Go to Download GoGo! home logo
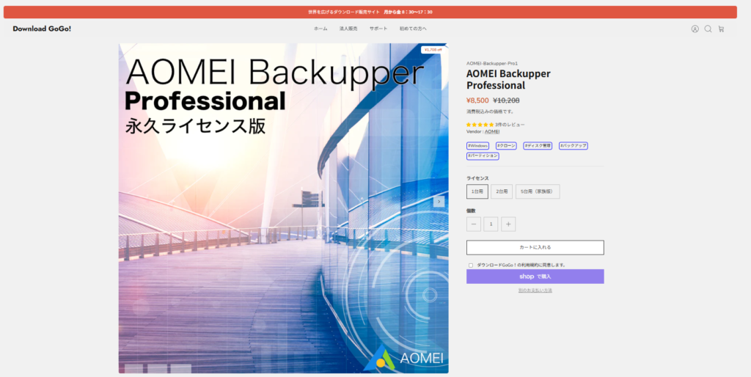The image size is (751, 377). 42,29
